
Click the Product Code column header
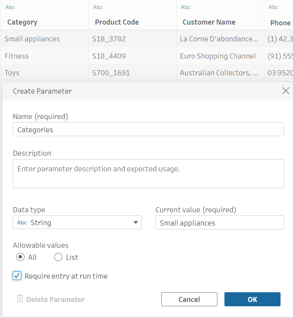[x=117, y=22]
